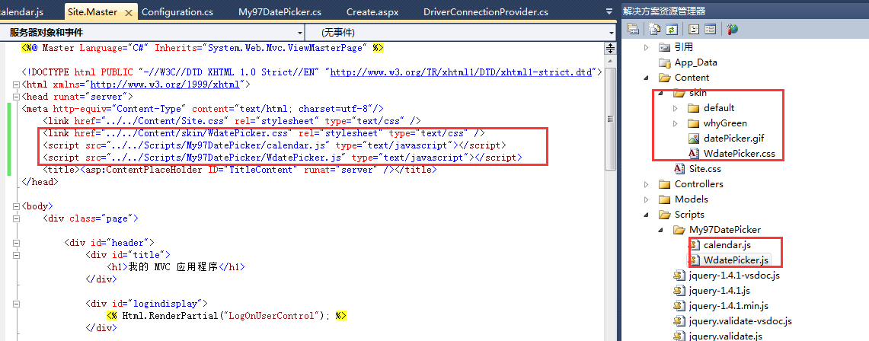Collapse the div id="title" region
Screen dimensions: 869x341
click(15, 255)
